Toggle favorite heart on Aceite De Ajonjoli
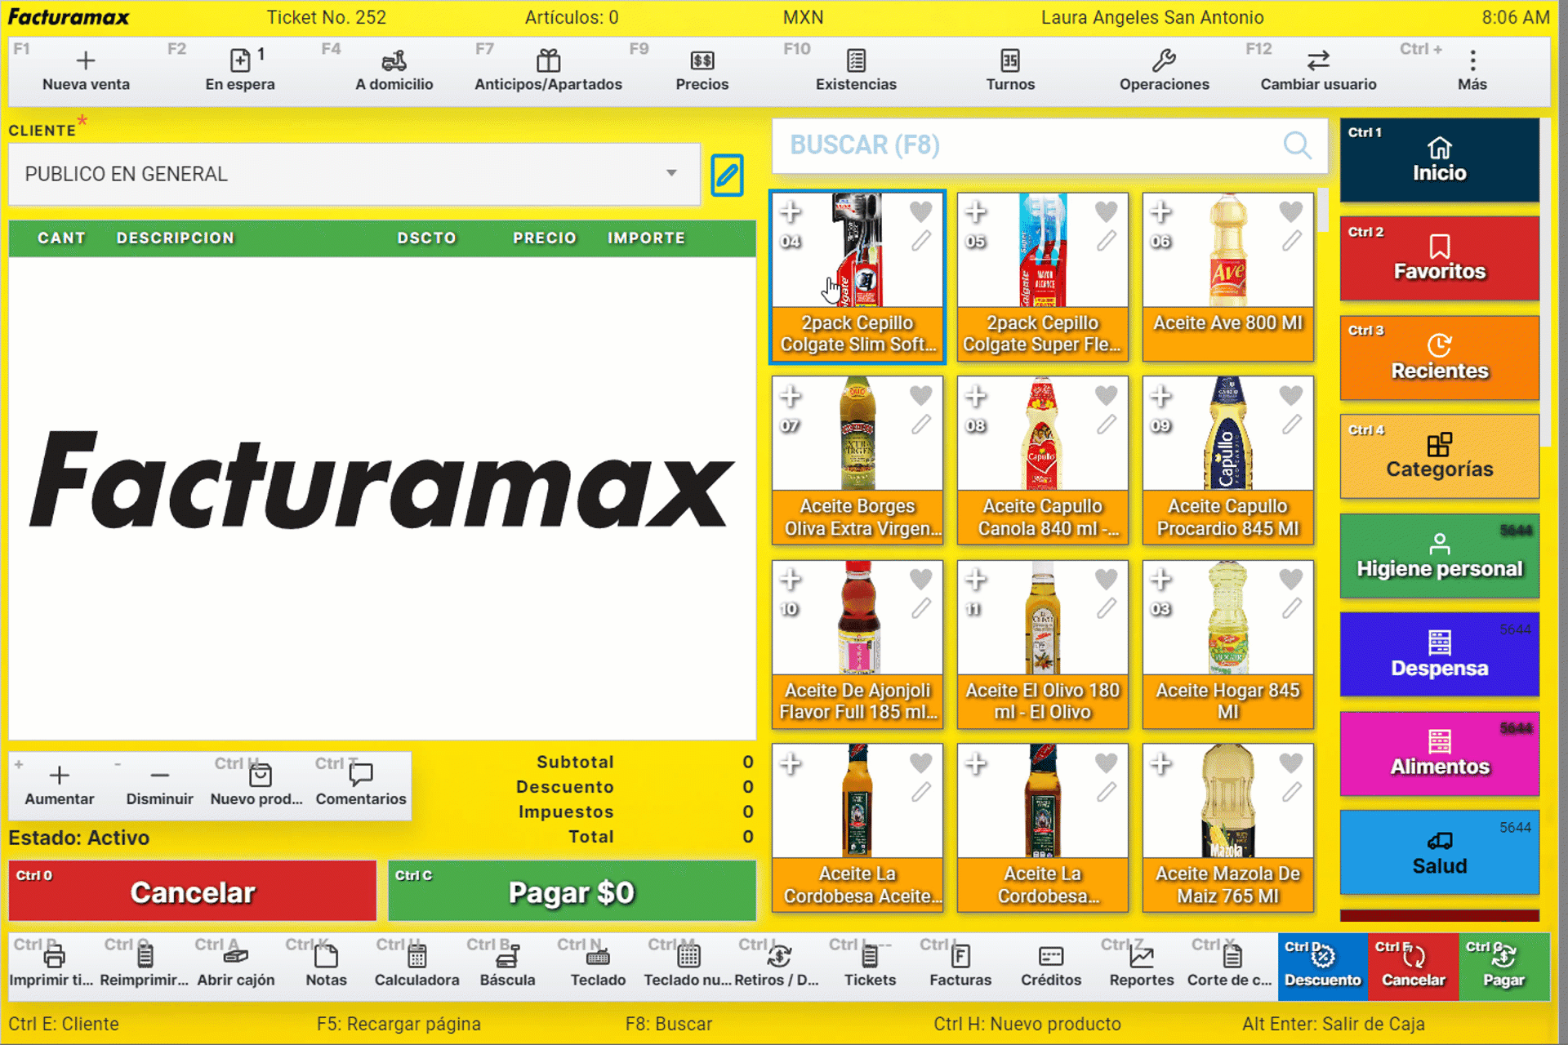This screenshot has height=1045, width=1568. coord(920,579)
